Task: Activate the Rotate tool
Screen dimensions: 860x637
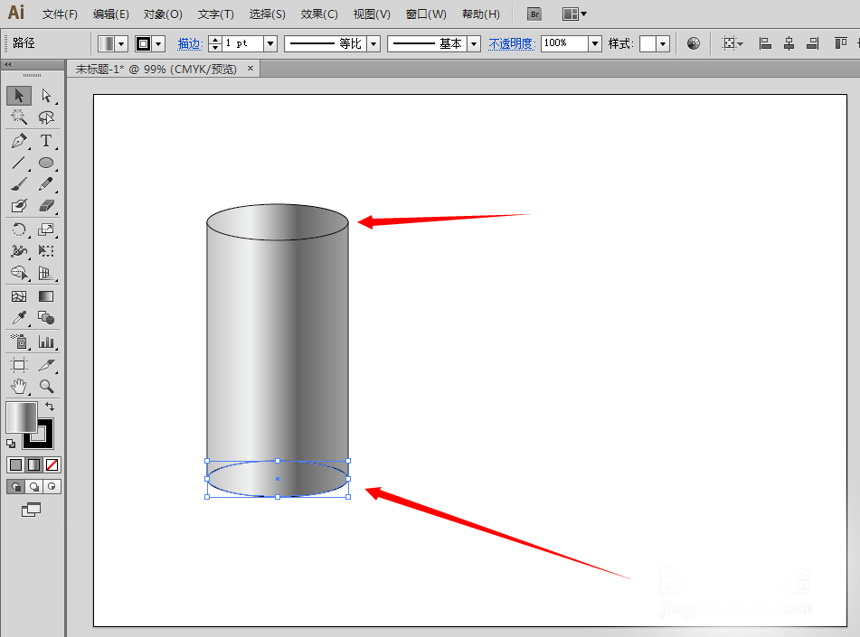Action: pyautogui.click(x=19, y=230)
